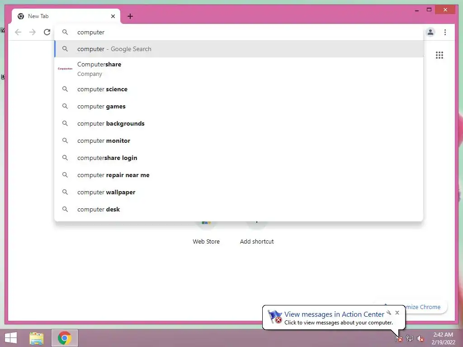Open the Windows Start button
The height and width of the screenshot is (347, 463).
pos(11,338)
